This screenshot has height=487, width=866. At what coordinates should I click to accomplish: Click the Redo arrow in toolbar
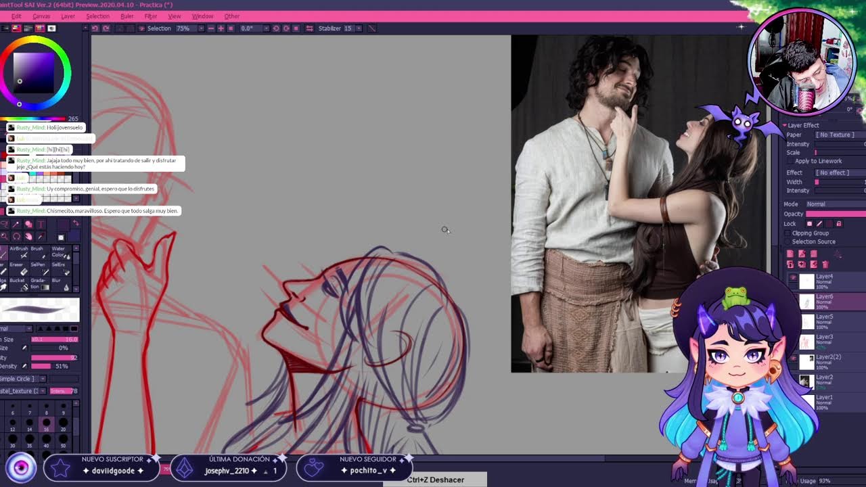pos(106,28)
